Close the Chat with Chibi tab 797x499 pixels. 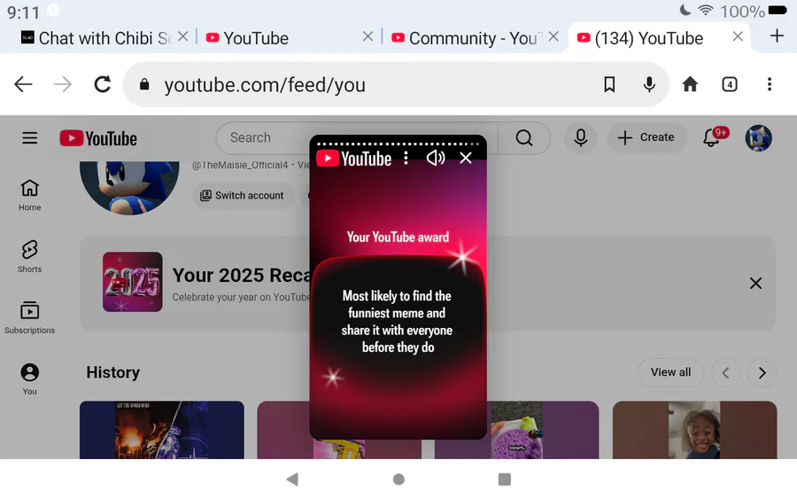(183, 36)
